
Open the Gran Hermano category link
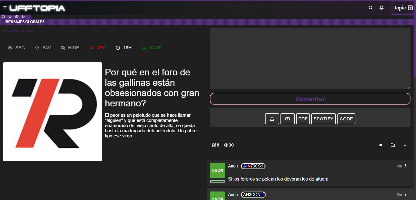18,31
